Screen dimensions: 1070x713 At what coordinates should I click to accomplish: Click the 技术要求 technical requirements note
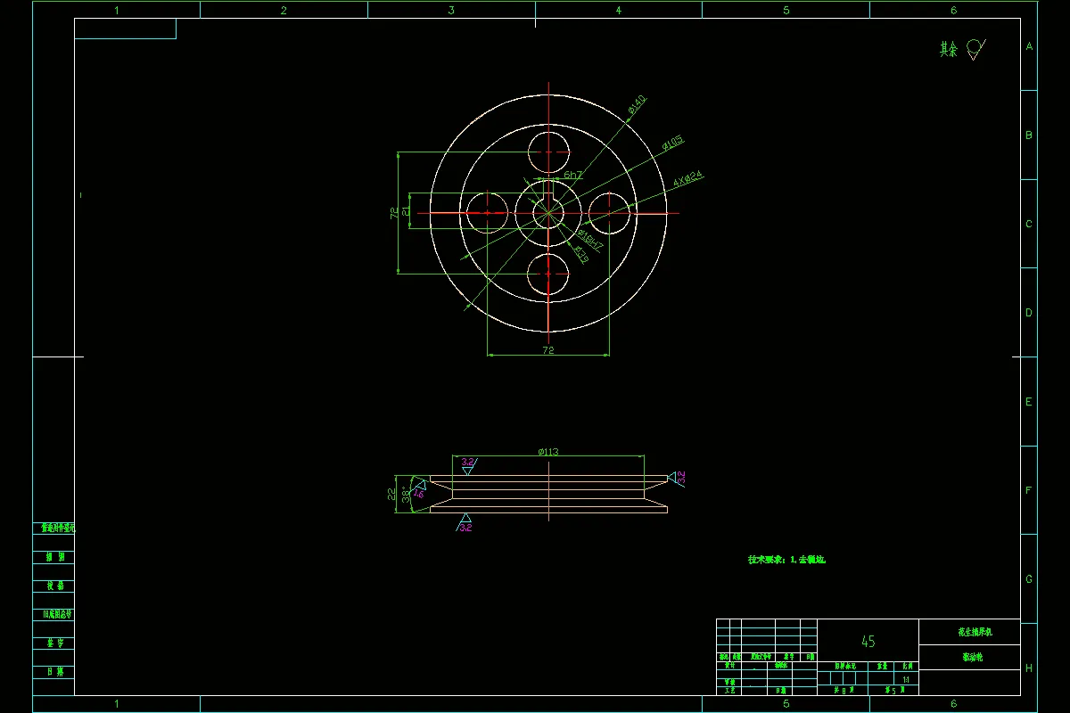pyautogui.click(x=787, y=560)
